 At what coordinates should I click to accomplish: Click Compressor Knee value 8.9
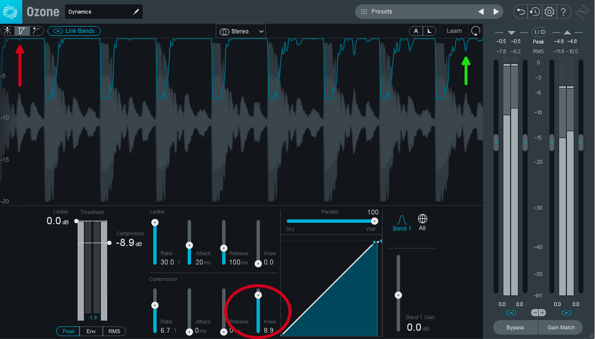269,330
